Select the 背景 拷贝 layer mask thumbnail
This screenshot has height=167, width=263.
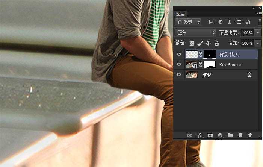[210, 54]
